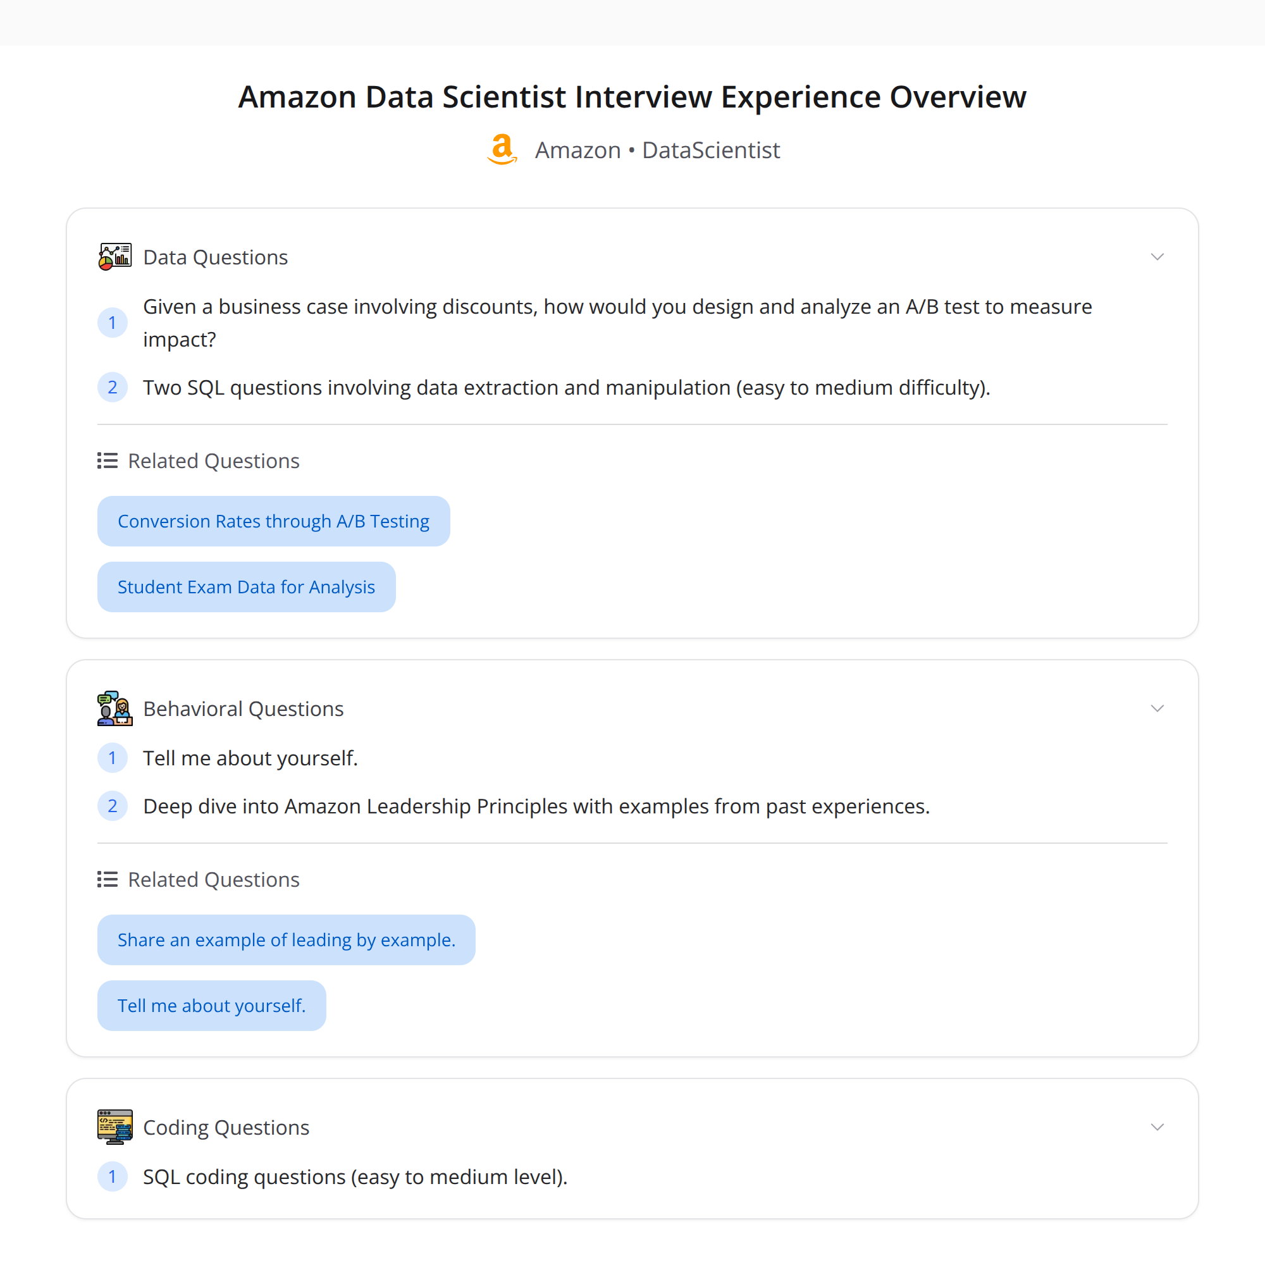Click the Data Questions heading
Image resolution: width=1265 pixels, height=1265 pixels.
[216, 257]
